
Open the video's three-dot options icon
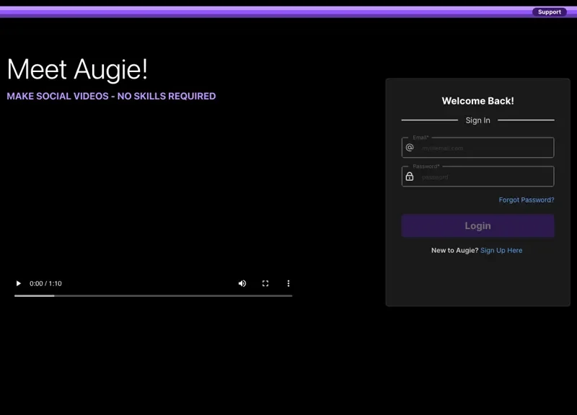click(288, 283)
